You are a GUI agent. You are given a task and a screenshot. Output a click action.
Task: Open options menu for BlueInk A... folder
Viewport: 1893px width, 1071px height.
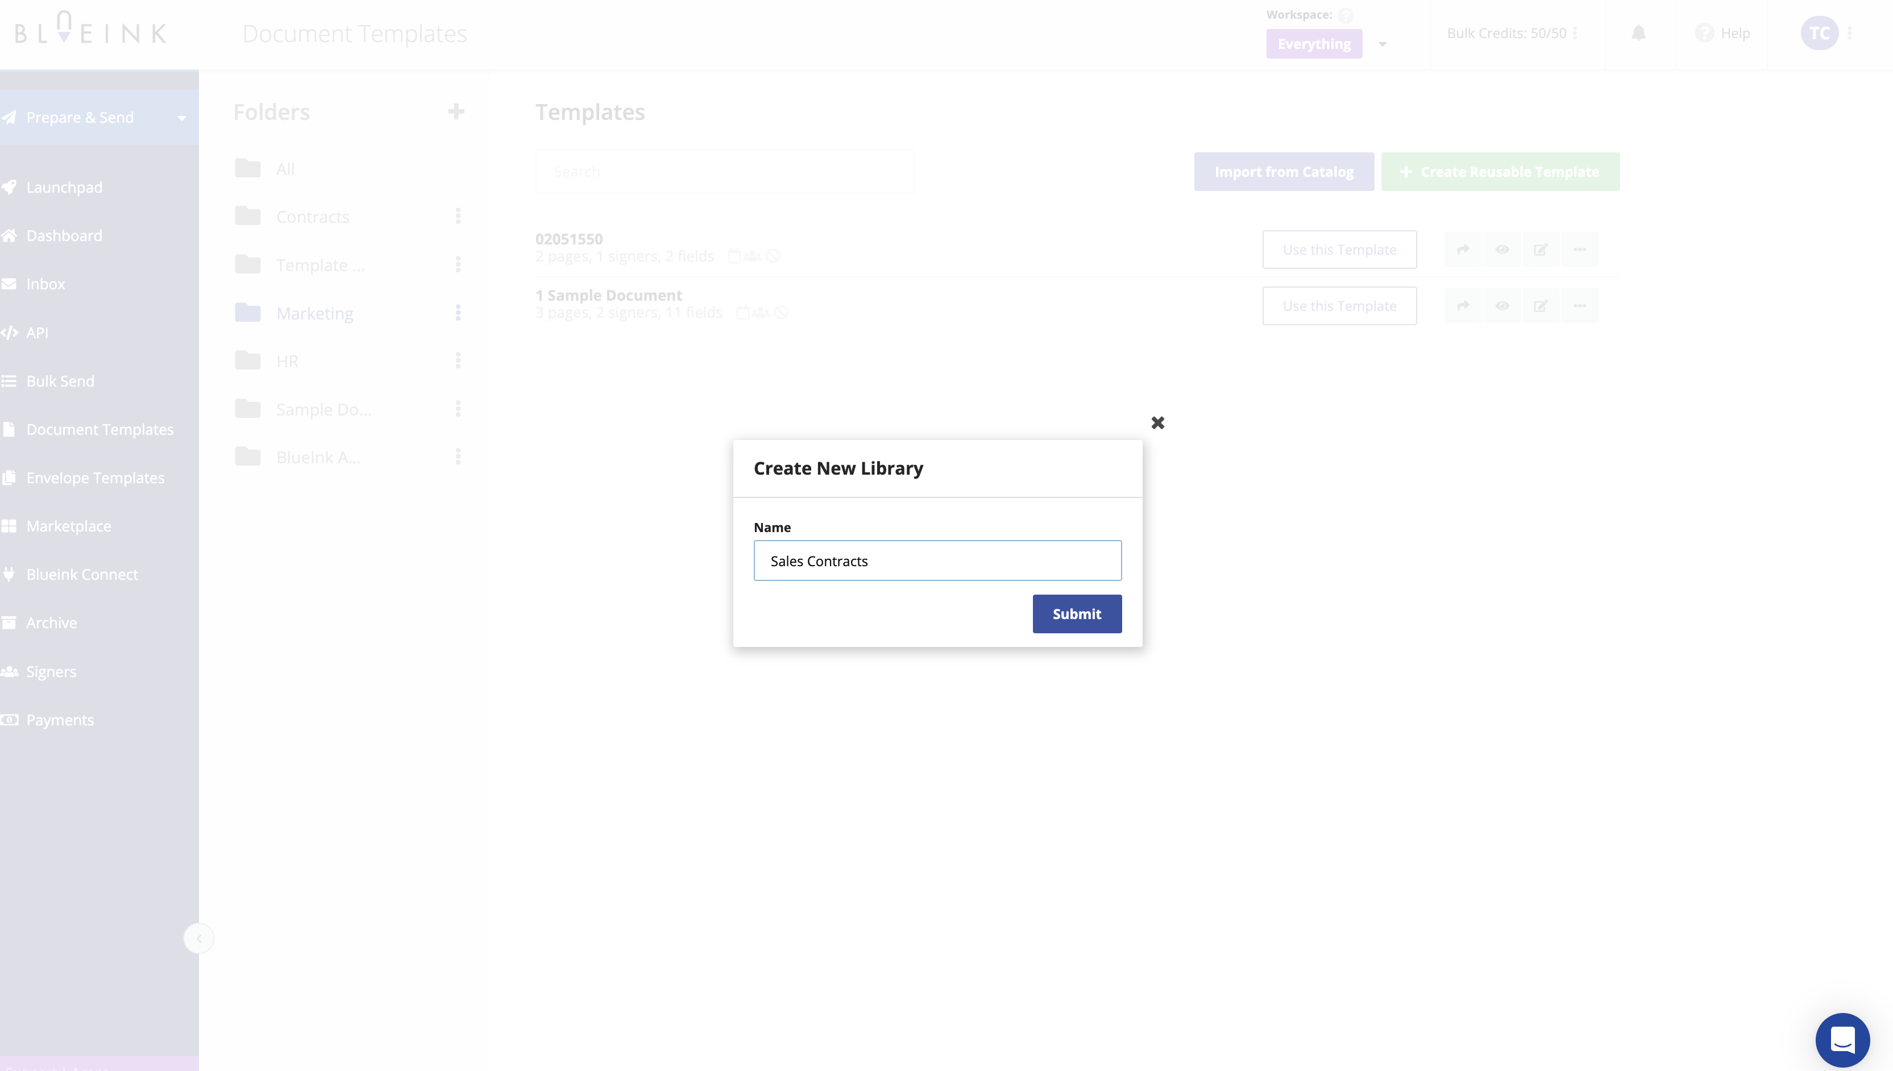(458, 457)
